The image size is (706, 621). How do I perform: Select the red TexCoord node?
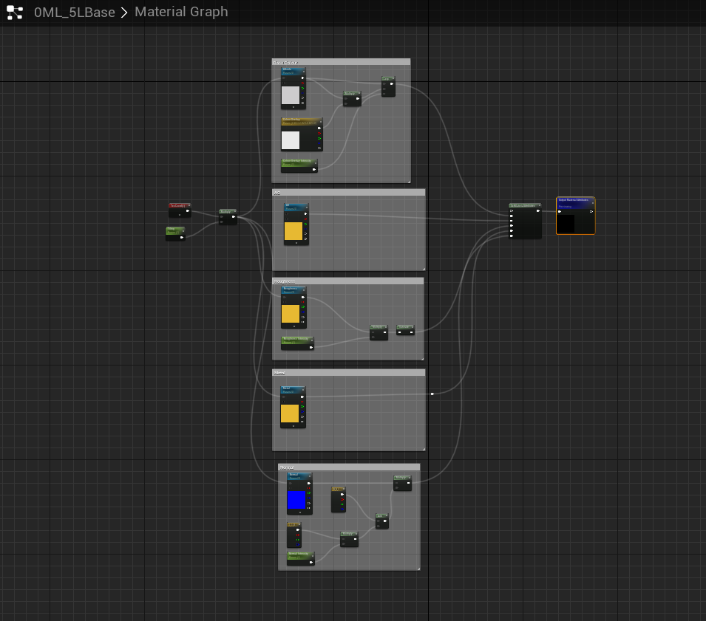178,205
